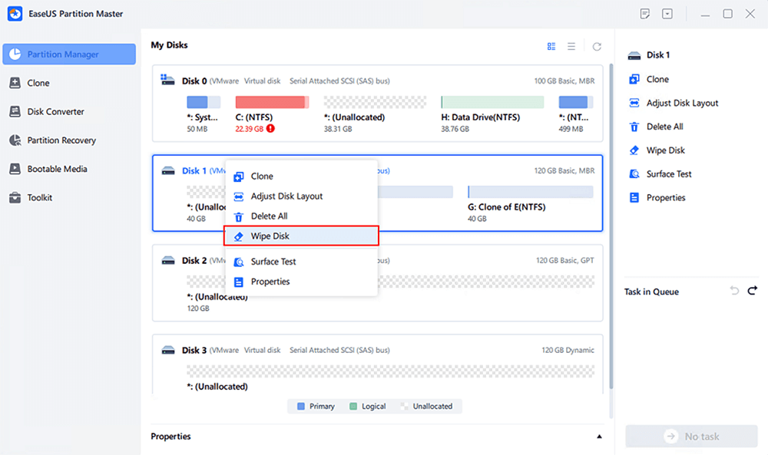Open the Clone feature from the sidebar
Screen dimensions: 768x455
[x=42, y=82]
